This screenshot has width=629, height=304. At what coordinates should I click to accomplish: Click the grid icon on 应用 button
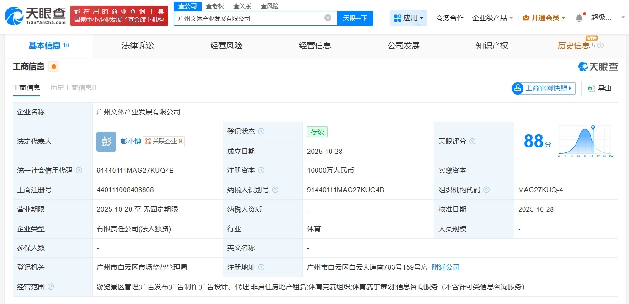398,18
